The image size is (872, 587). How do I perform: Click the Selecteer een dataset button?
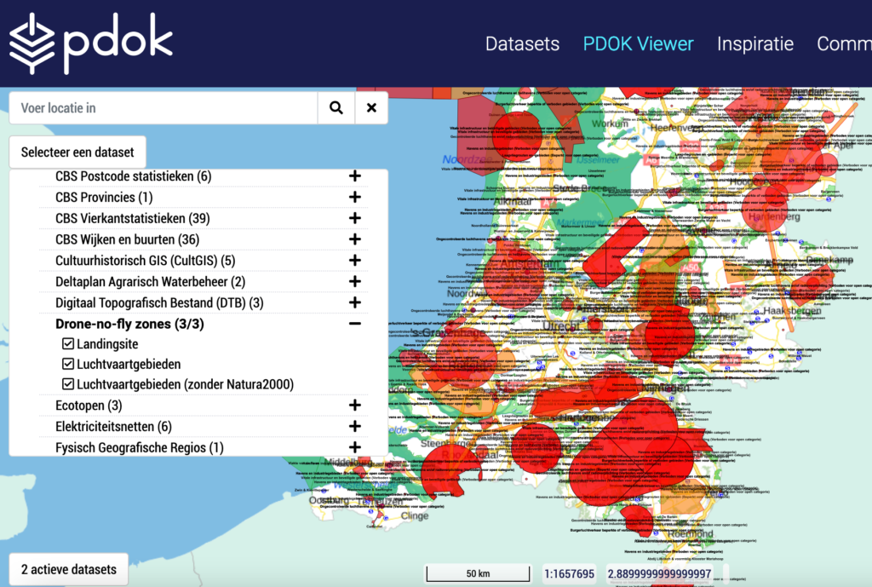pos(77,153)
